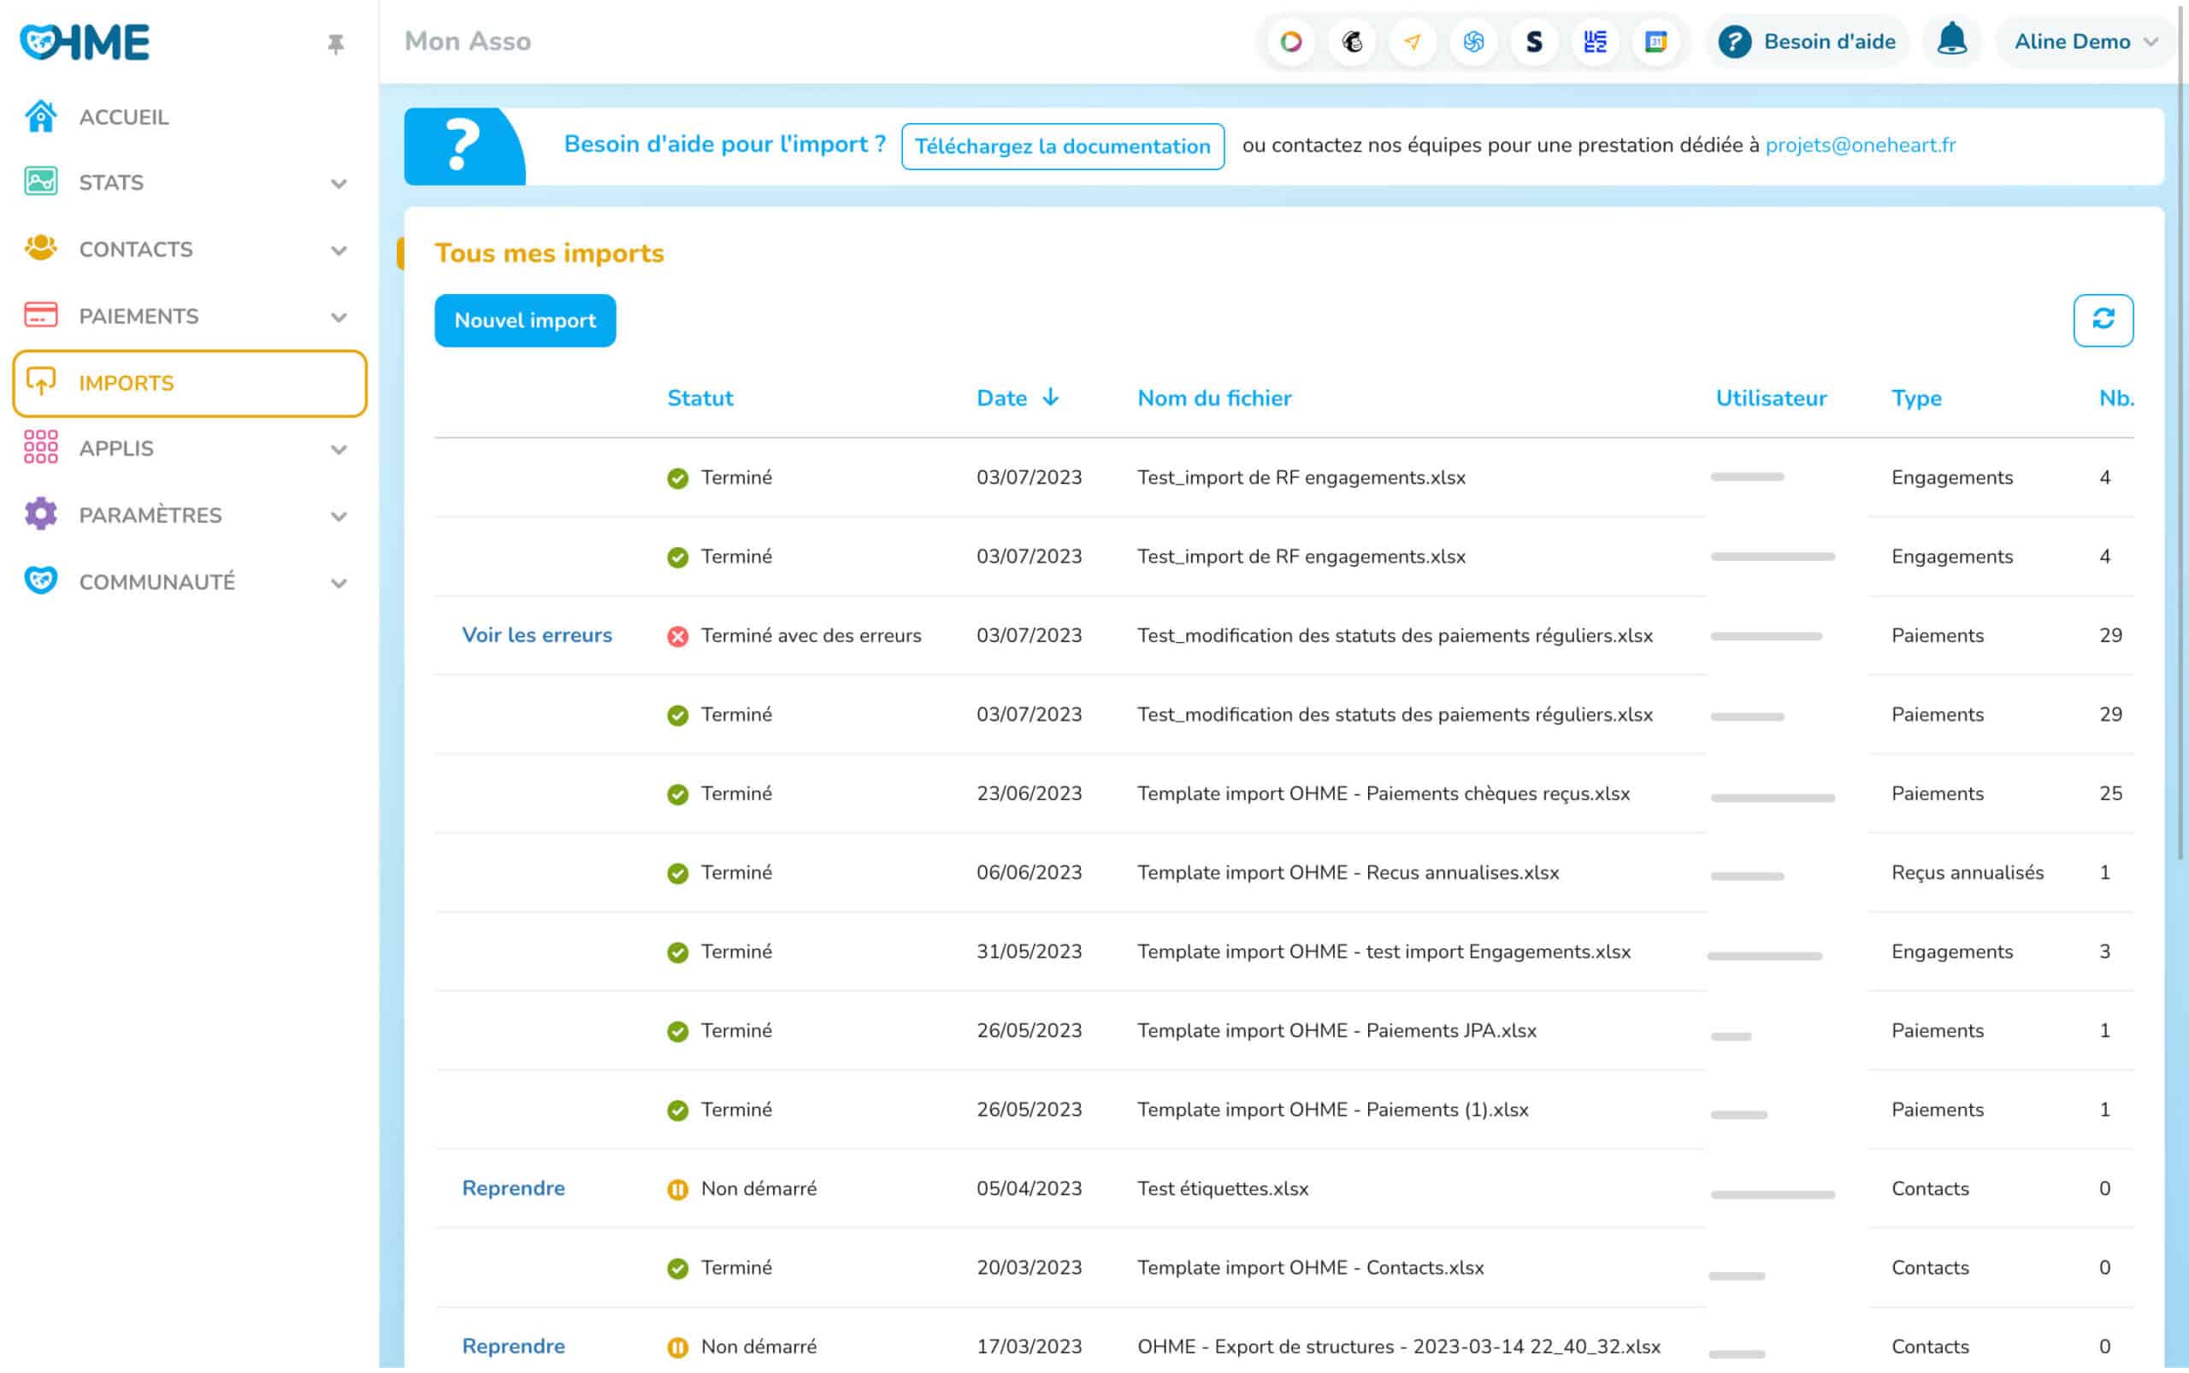
Task: Click the Nouvel import button
Action: pos(525,321)
